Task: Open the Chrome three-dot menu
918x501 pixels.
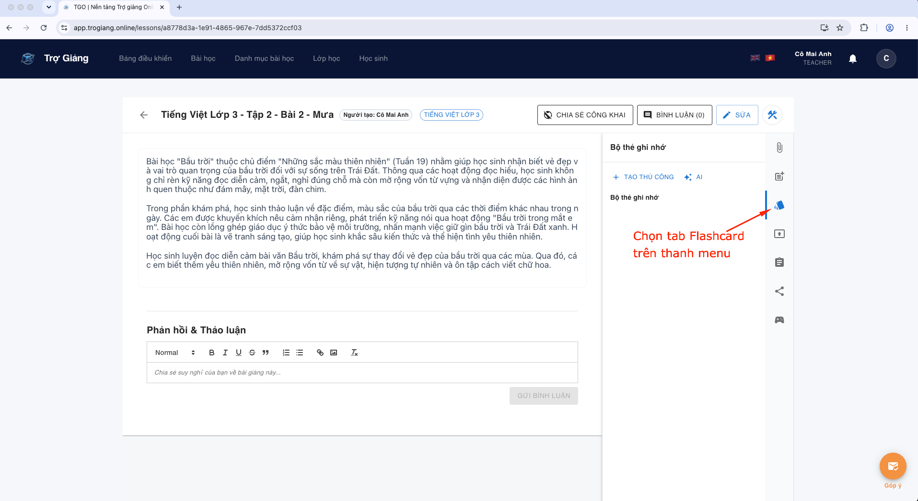Action: coord(907,28)
